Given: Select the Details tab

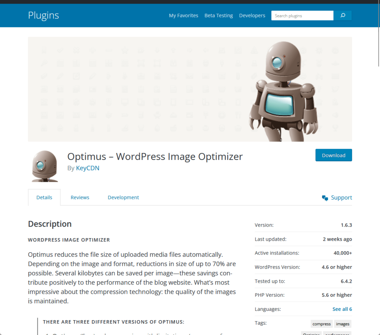Looking at the screenshot, I should click(x=44, y=197).
